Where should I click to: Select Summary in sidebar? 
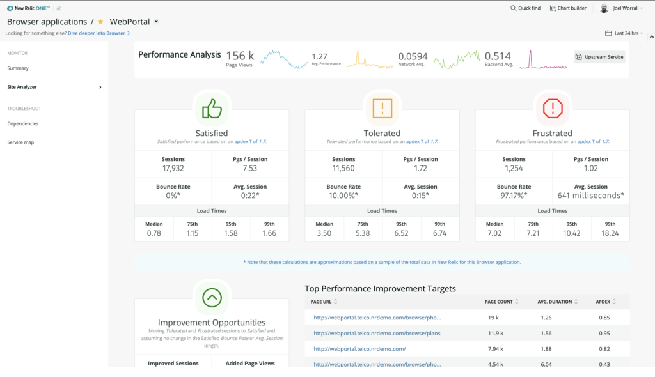tap(18, 68)
